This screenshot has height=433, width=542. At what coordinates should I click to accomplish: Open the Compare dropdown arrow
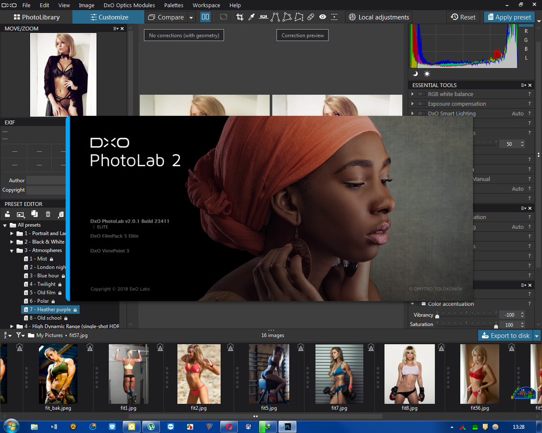click(191, 17)
